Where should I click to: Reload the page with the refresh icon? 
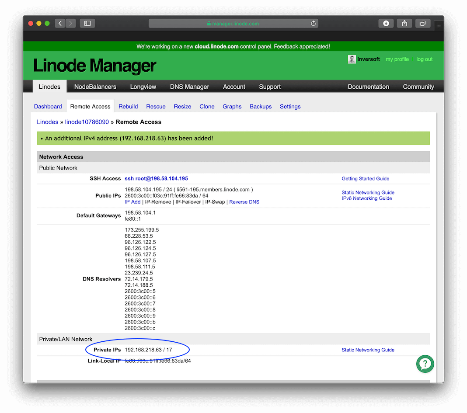coord(313,24)
